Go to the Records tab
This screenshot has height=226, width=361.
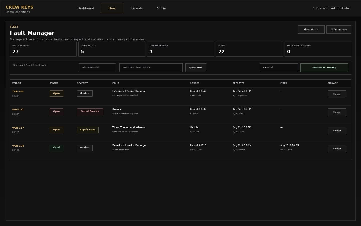(x=137, y=8)
